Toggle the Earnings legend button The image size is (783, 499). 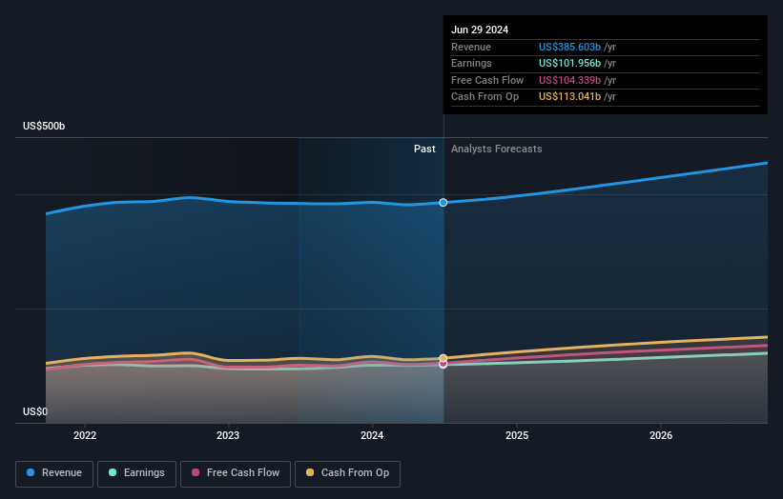click(x=136, y=473)
